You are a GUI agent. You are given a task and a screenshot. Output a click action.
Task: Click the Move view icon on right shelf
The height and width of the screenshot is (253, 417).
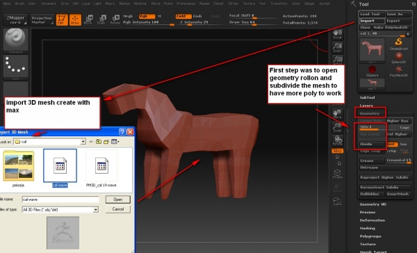[x=337, y=113]
